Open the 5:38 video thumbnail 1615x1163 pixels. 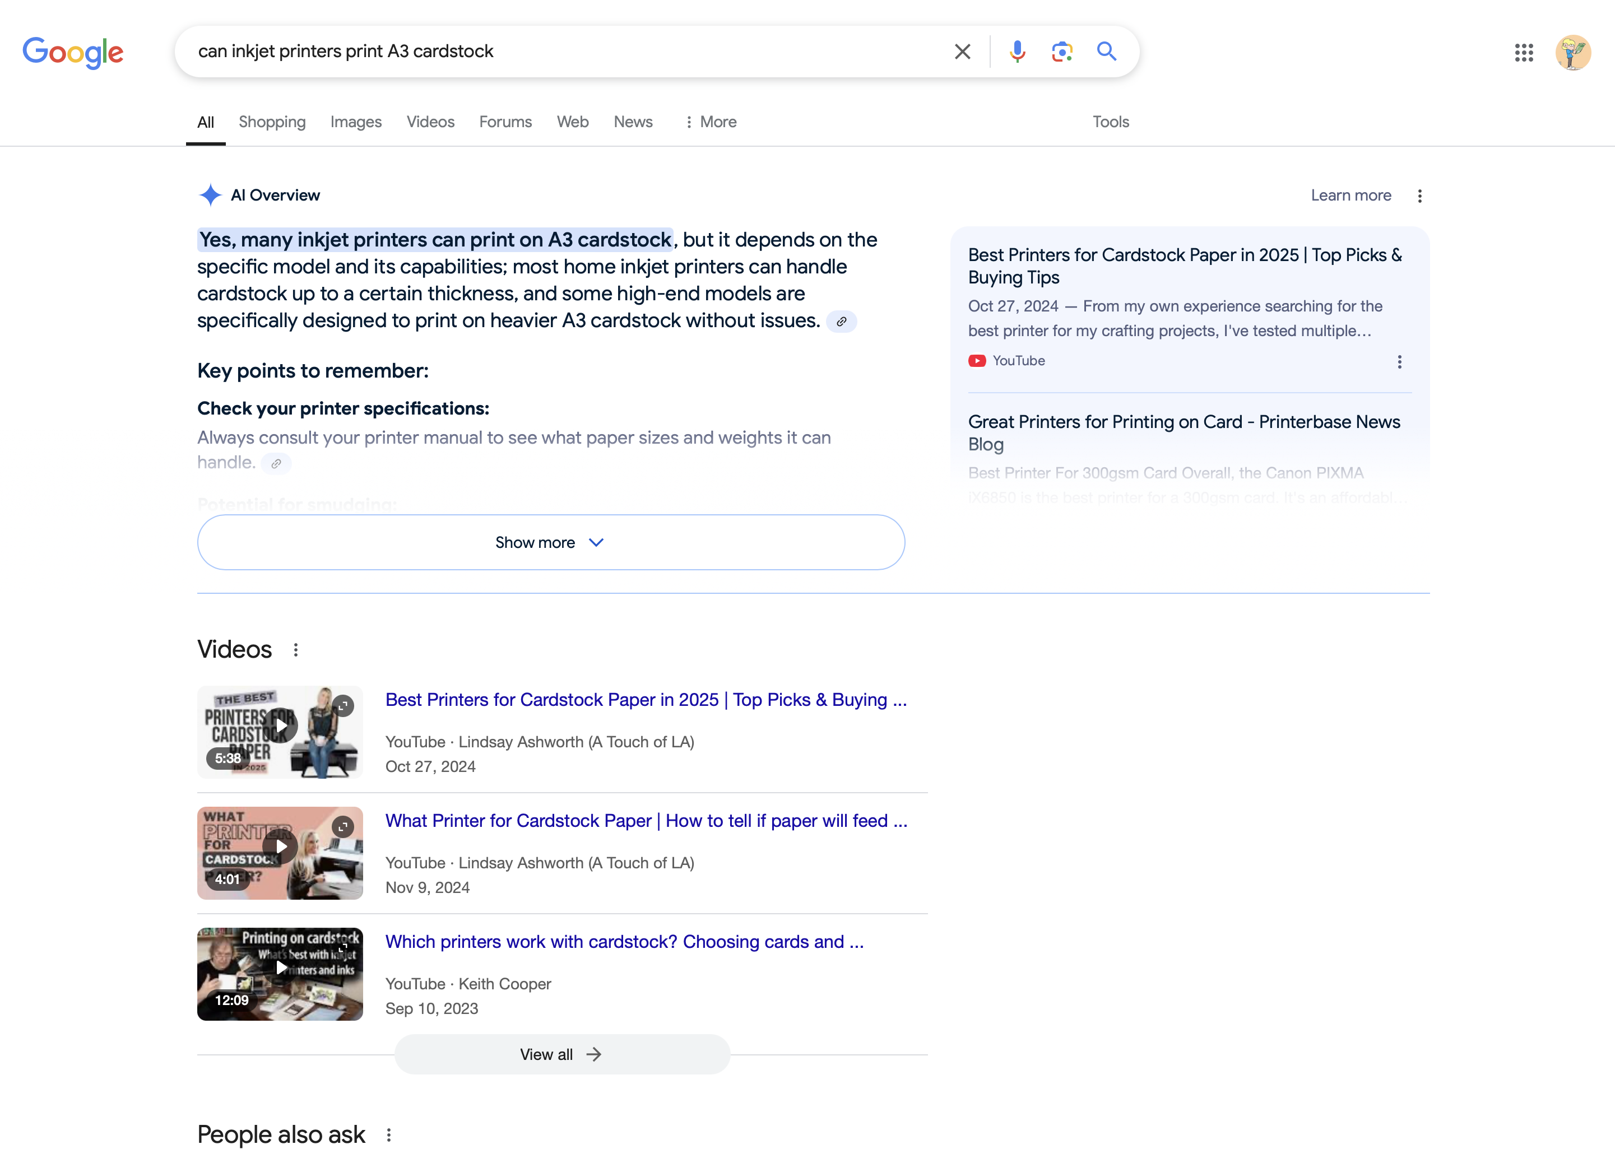(x=280, y=732)
